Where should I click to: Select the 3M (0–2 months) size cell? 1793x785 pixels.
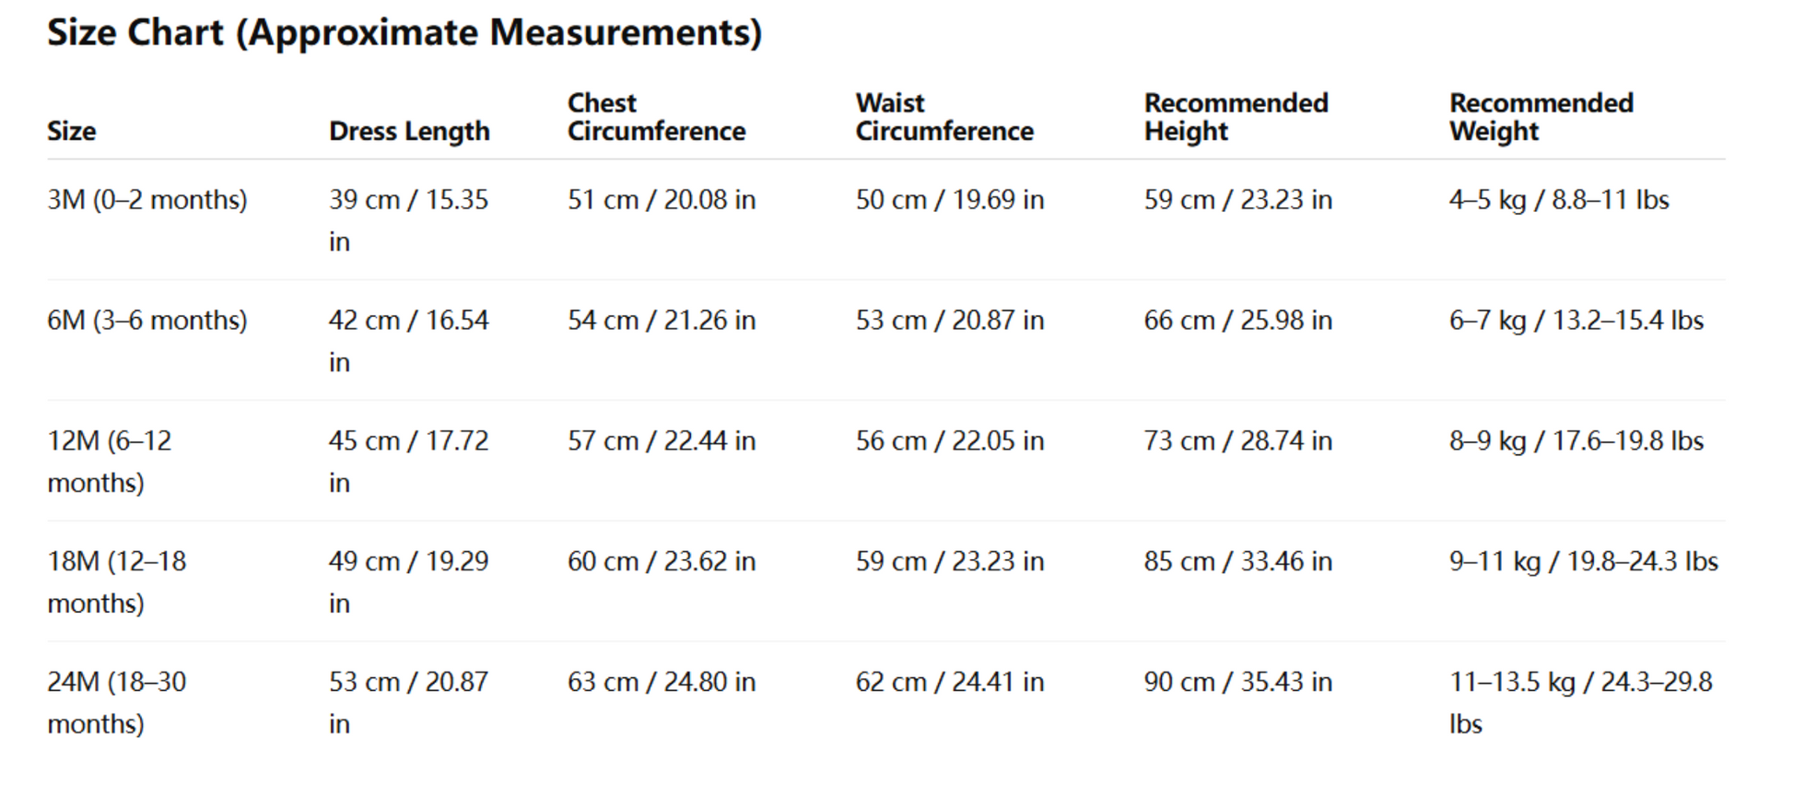147,200
